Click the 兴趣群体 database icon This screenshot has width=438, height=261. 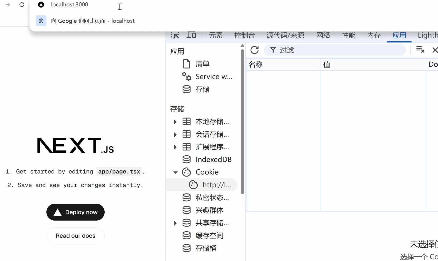pos(186,210)
